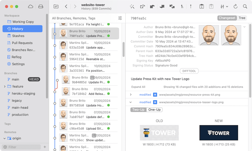Select the Two-Up image view
The height and width of the screenshot is (151, 252).
pos(138,110)
